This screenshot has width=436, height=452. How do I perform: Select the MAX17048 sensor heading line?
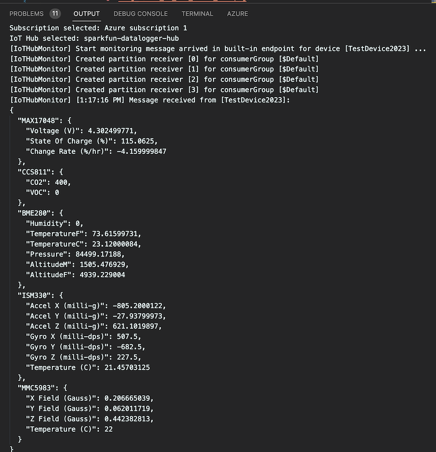click(x=39, y=120)
